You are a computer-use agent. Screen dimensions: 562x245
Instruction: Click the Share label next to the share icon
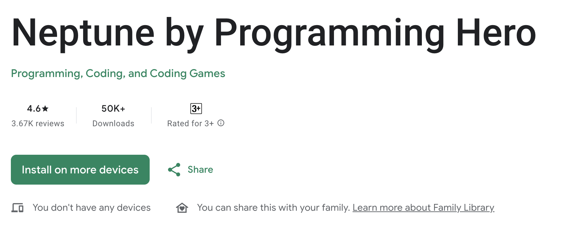coord(200,170)
